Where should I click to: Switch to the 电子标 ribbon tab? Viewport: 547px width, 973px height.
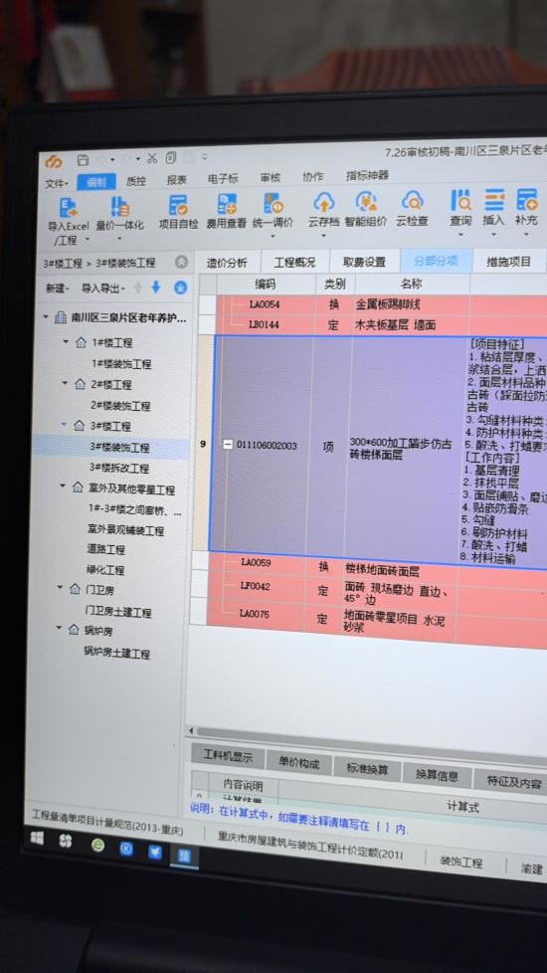click(223, 178)
